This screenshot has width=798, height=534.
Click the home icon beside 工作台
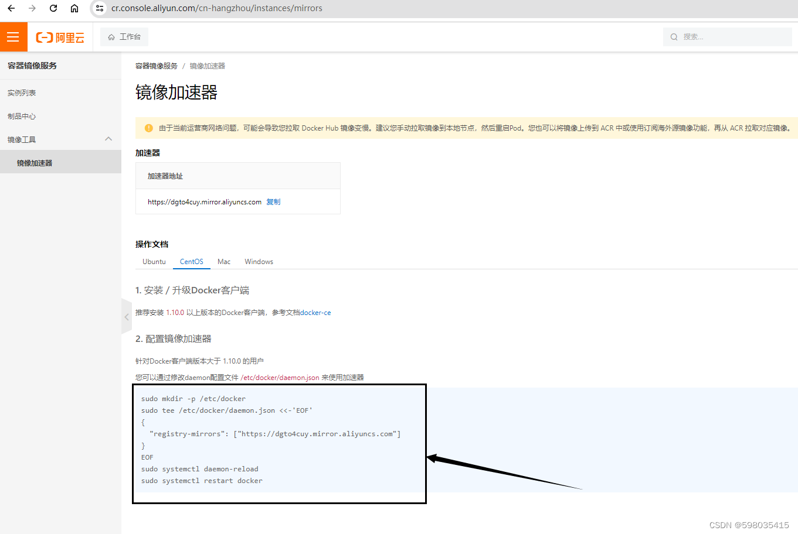[x=111, y=37]
